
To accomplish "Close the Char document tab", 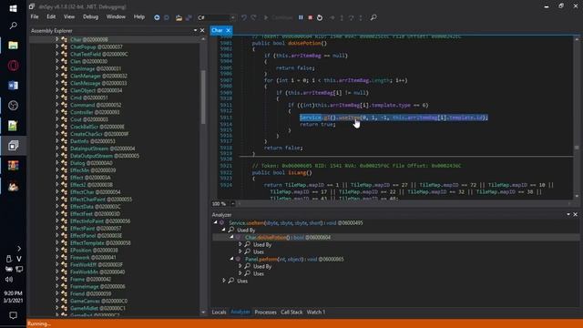I will tap(229, 30).
